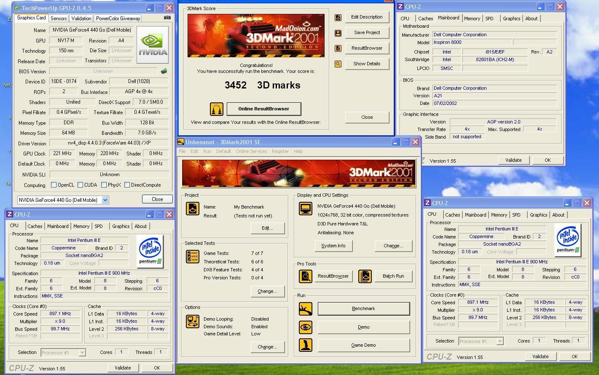The width and height of the screenshot is (599, 375).
Task: Enable the CUDA checkbox
Action: [x=80, y=185]
